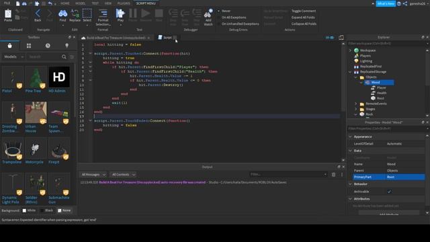This screenshot has height=242, width=430.
Task: Collapse the Appearance properties section
Action: (350, 136)
